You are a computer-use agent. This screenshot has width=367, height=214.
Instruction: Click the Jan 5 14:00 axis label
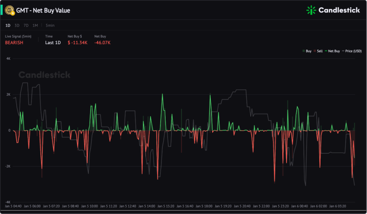tap(147, 206)
